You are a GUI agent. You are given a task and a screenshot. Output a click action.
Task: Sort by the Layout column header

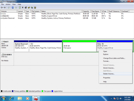pos(21,11)
